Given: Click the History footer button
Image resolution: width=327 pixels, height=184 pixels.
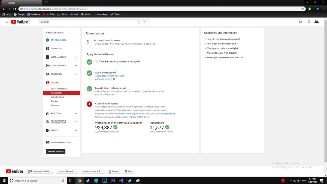Looking at the screenshot, I should coord(113,171).
